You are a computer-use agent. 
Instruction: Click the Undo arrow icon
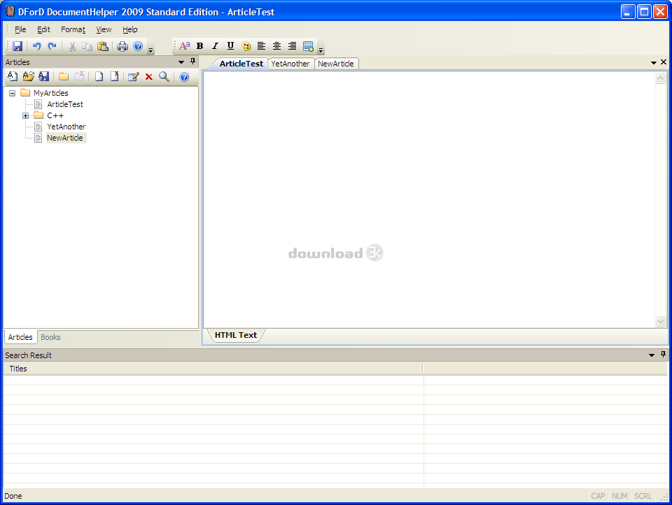36,46
